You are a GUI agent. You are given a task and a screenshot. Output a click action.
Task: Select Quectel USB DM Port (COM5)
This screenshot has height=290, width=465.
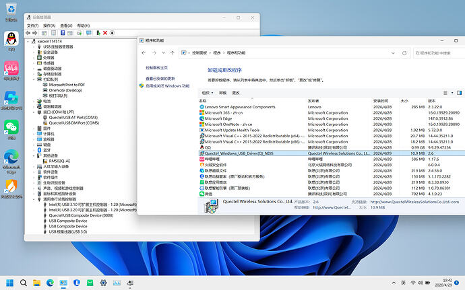[x=74, y=123]
